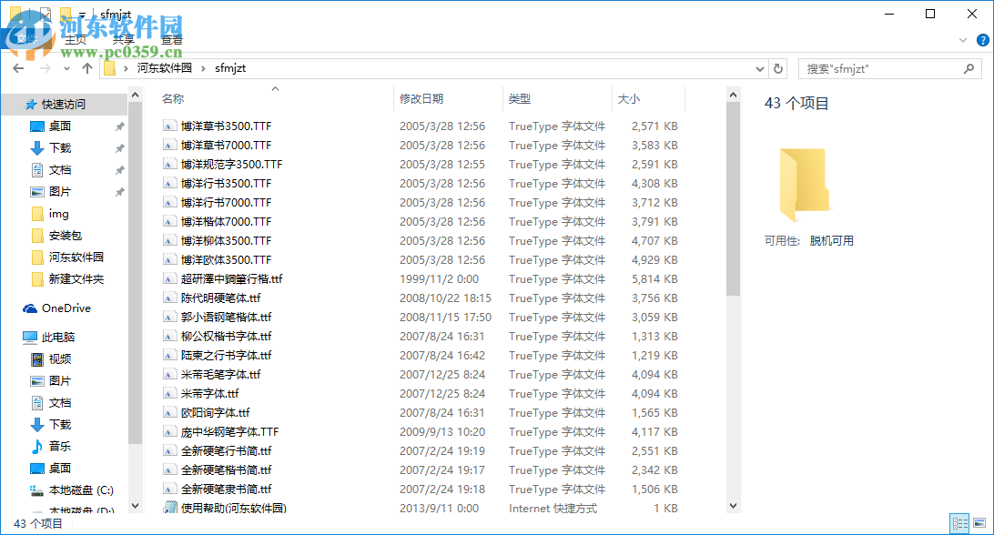Navigate to 河东软件园 in the address bar
Viewport: 994px width, 535px height.
(x=164, y=68)
